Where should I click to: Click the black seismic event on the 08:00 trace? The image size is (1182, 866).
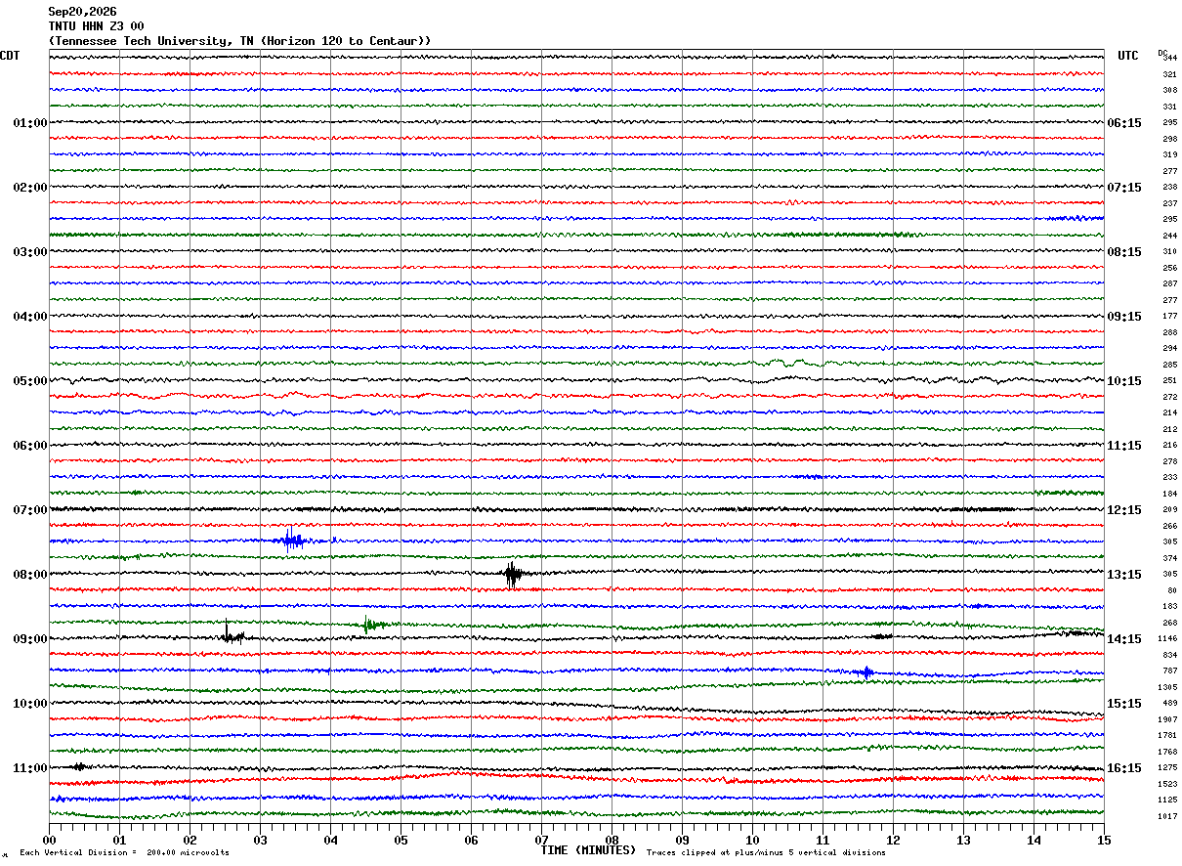[x=513, y=574]
